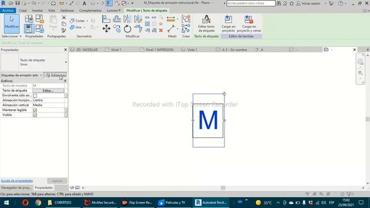370x208 pixels.
Task: Click Alineación vertical value Medio
Action: 48,105
